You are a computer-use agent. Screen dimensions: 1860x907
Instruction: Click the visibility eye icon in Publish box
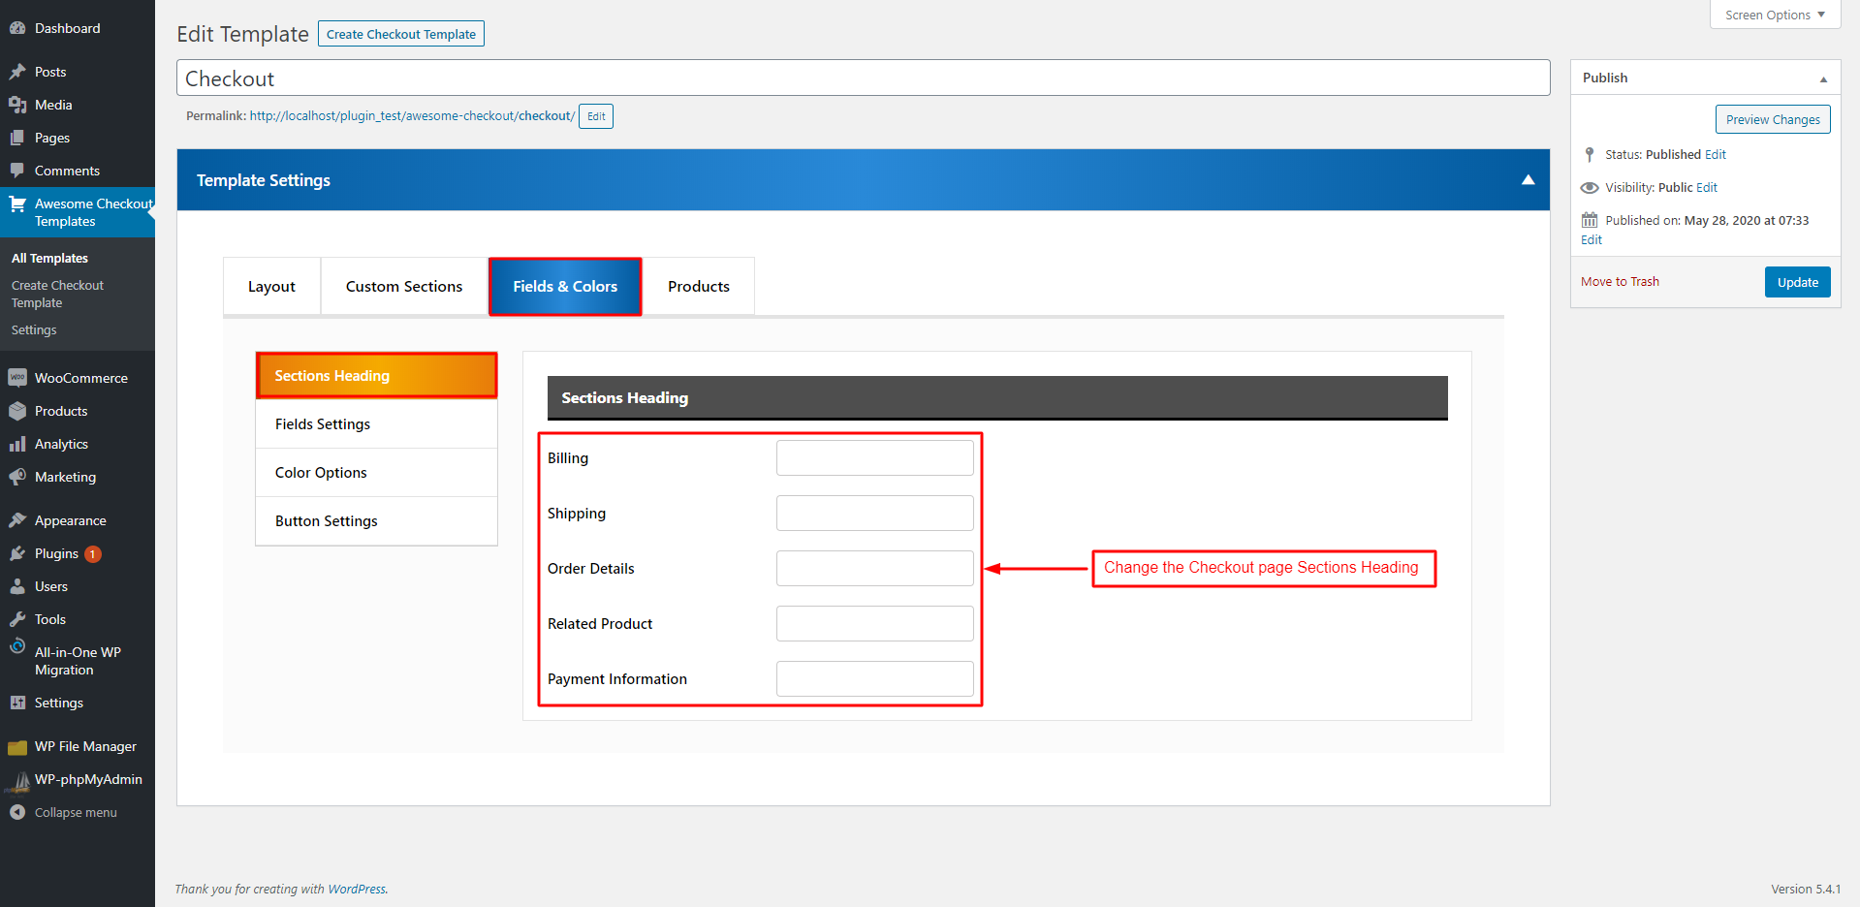(x=1590, y=188)
